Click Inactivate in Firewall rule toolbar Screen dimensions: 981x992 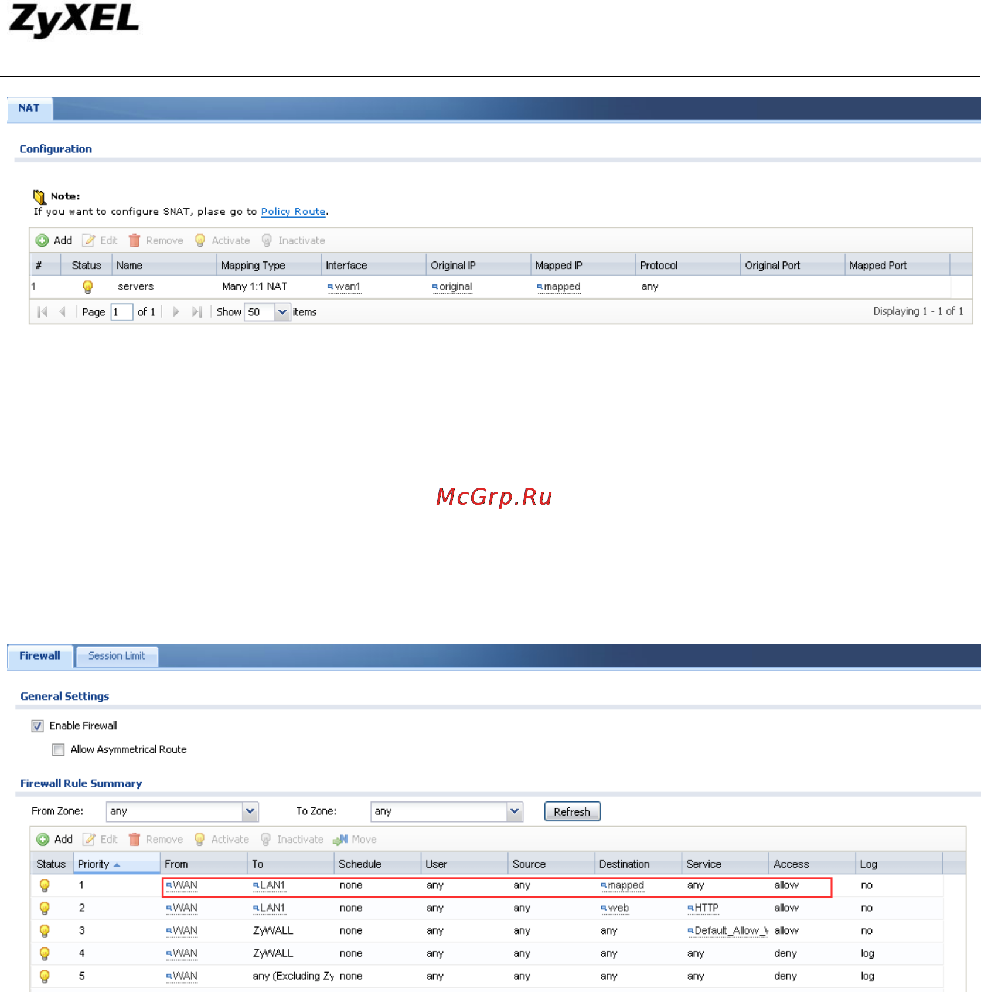pyautogui.click(x=292, y=840)
